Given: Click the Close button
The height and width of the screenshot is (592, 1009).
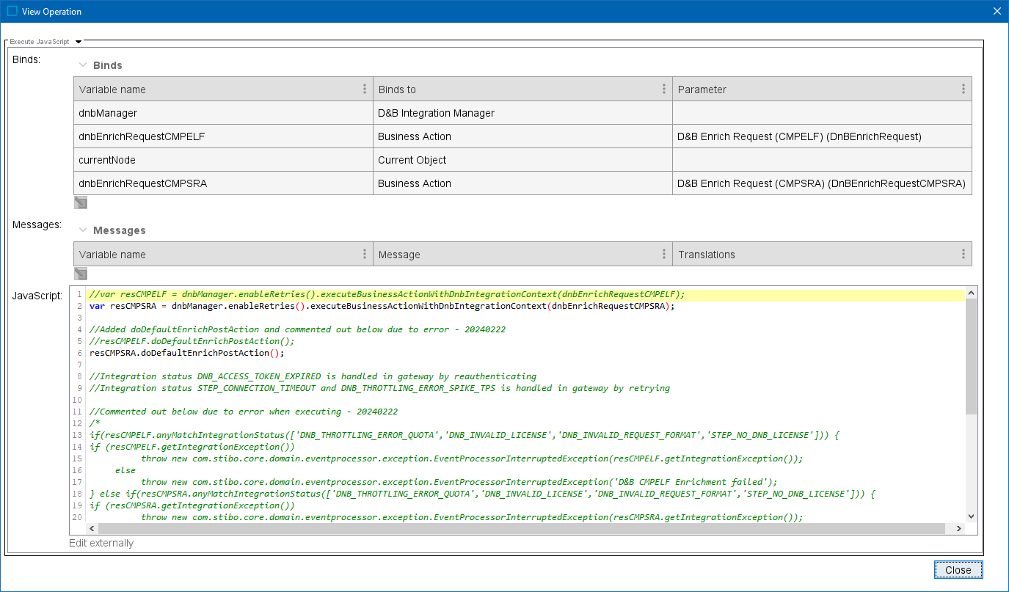Looking at the screenshot, I should (958, 570).
